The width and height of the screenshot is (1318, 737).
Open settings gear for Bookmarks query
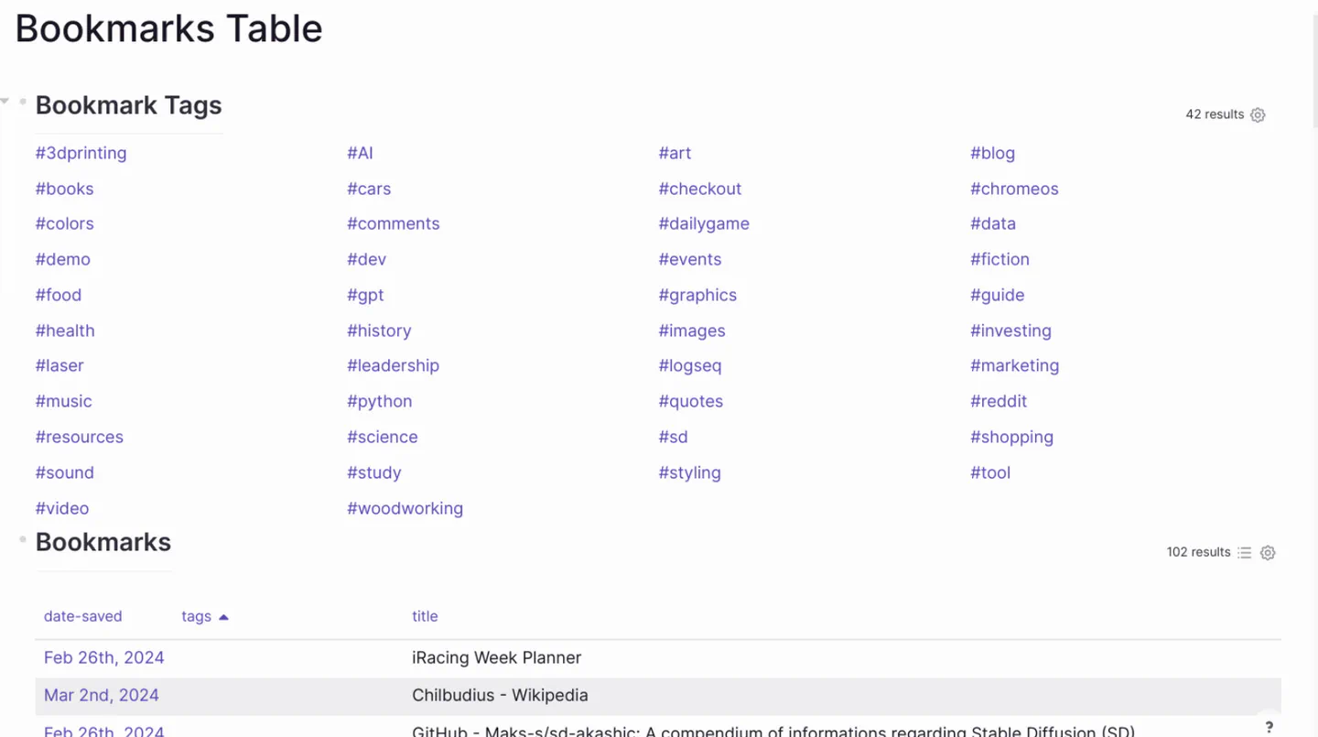coord(1268,553)
